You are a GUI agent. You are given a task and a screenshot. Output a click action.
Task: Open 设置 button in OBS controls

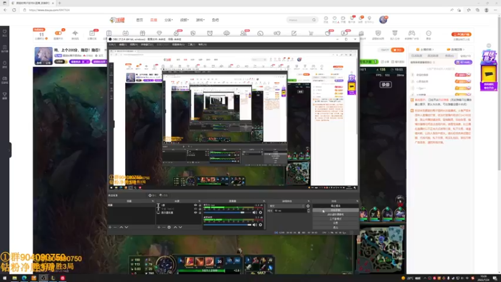(336, 223)
